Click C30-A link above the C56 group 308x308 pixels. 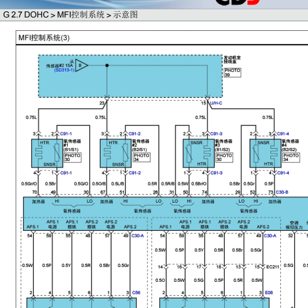(137, 235)
